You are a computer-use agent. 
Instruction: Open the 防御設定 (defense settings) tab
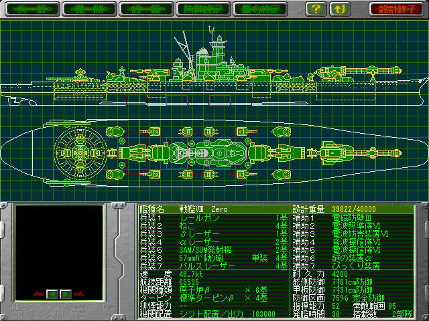[203, 9]
